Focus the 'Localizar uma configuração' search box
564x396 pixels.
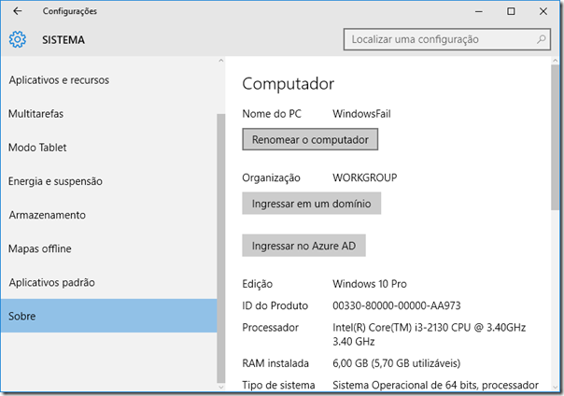point(446,39)
